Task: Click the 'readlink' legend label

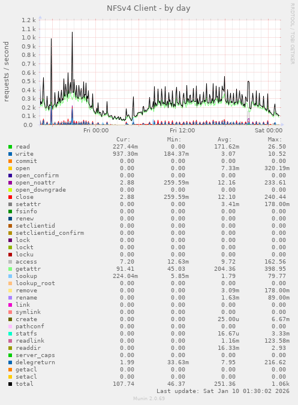Action: [x=30, y=341]
